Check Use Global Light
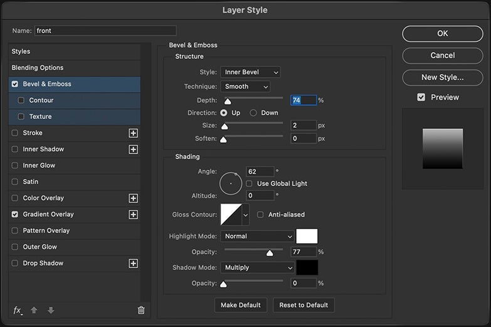This screenshot has height=327, width=491. pyautogui.click(x=249, y=184)
